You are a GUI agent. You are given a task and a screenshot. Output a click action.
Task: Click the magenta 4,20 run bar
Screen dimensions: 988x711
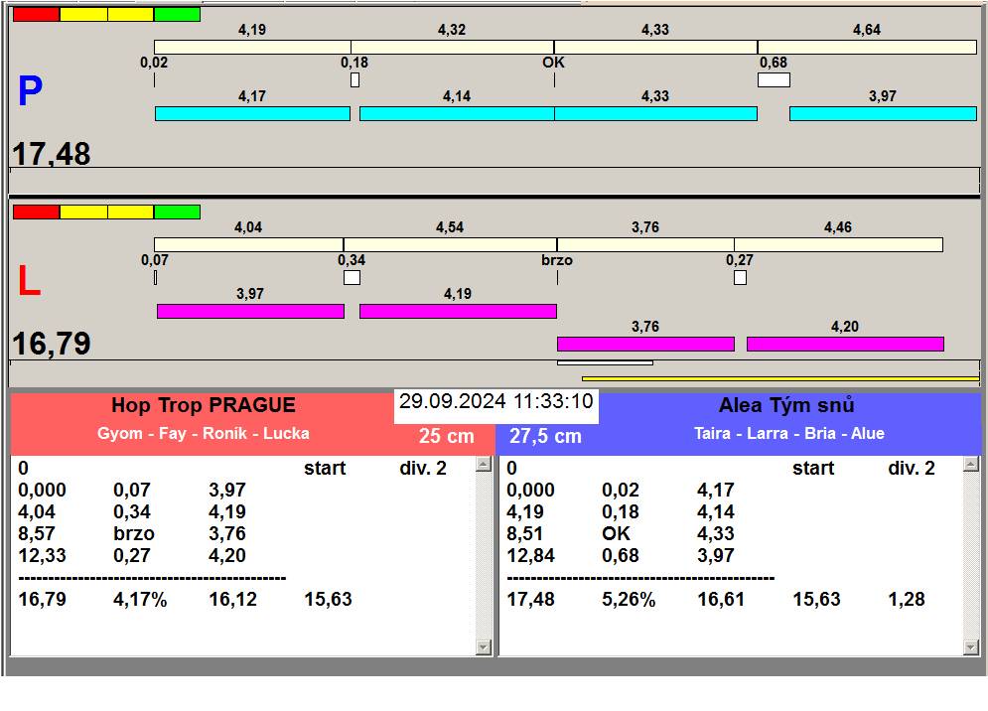[x=844, y=345]
